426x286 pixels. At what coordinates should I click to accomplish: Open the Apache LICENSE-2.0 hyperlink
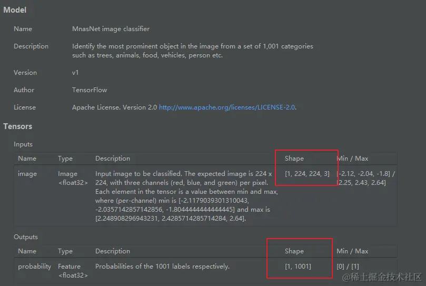click(x=227, y=107)
